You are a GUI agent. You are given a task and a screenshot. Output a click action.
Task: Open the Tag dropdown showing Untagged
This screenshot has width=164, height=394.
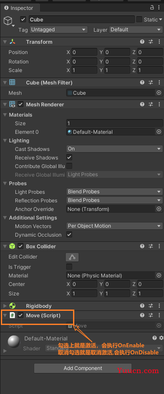pos(59,30)
